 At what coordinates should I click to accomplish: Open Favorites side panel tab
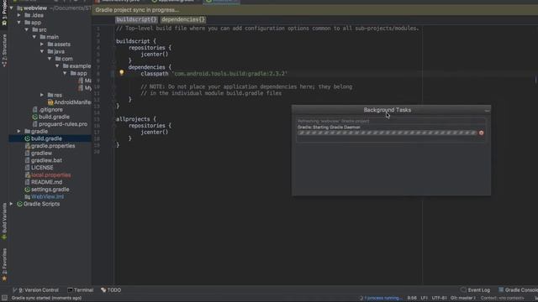pyautogui.click(x=4, y=264)
